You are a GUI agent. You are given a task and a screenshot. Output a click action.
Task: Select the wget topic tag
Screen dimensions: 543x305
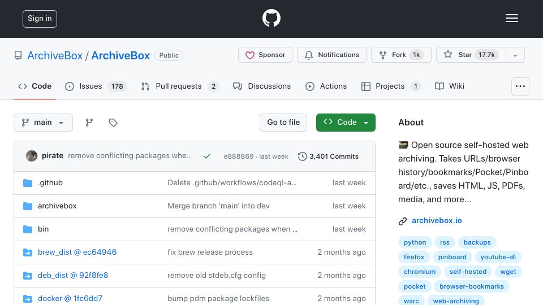click(x=508, y=272)
